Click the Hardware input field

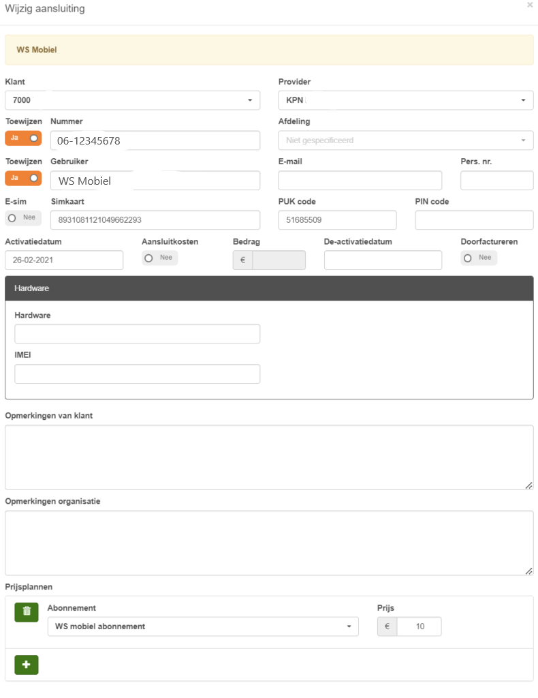137,334
